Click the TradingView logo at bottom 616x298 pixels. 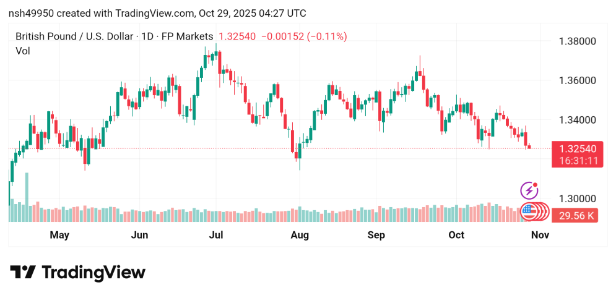point(77,273)
